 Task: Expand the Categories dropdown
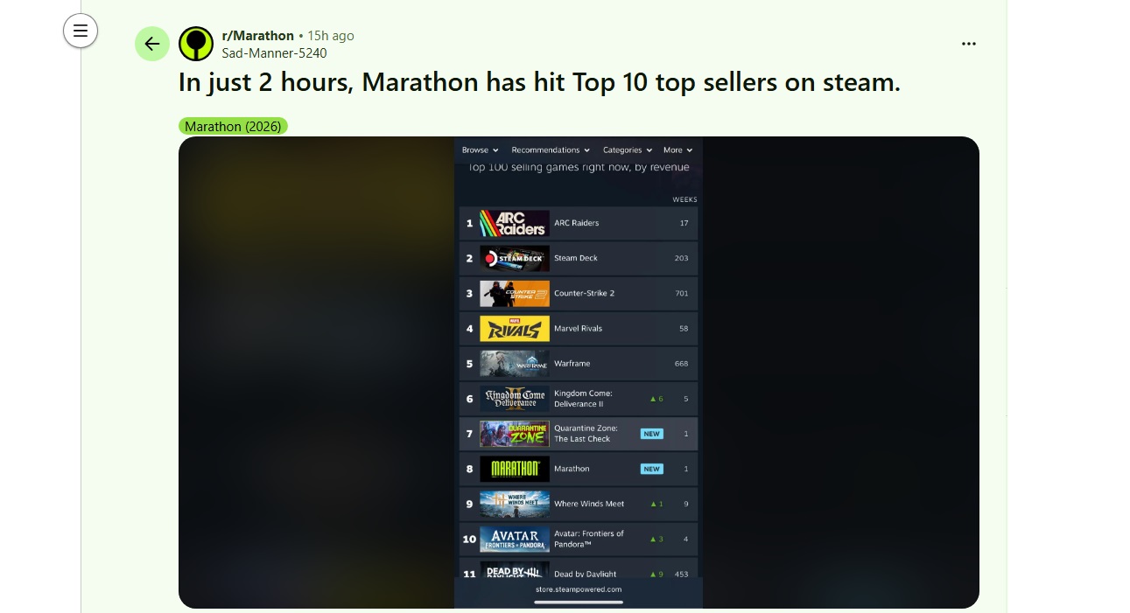tap(628, 150)
